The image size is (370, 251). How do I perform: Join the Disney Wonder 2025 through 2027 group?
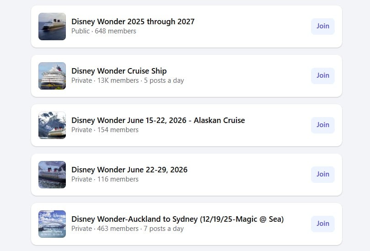[322, 26]
